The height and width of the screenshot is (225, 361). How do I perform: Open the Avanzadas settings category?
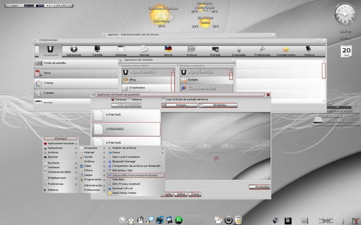click(239, 50)
